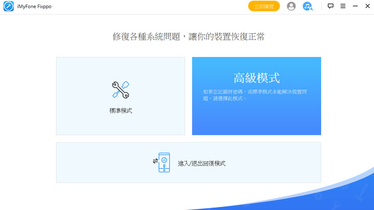The image size is (374, 210).
Task: Open the hamburger menu
Action: point(343,6)
